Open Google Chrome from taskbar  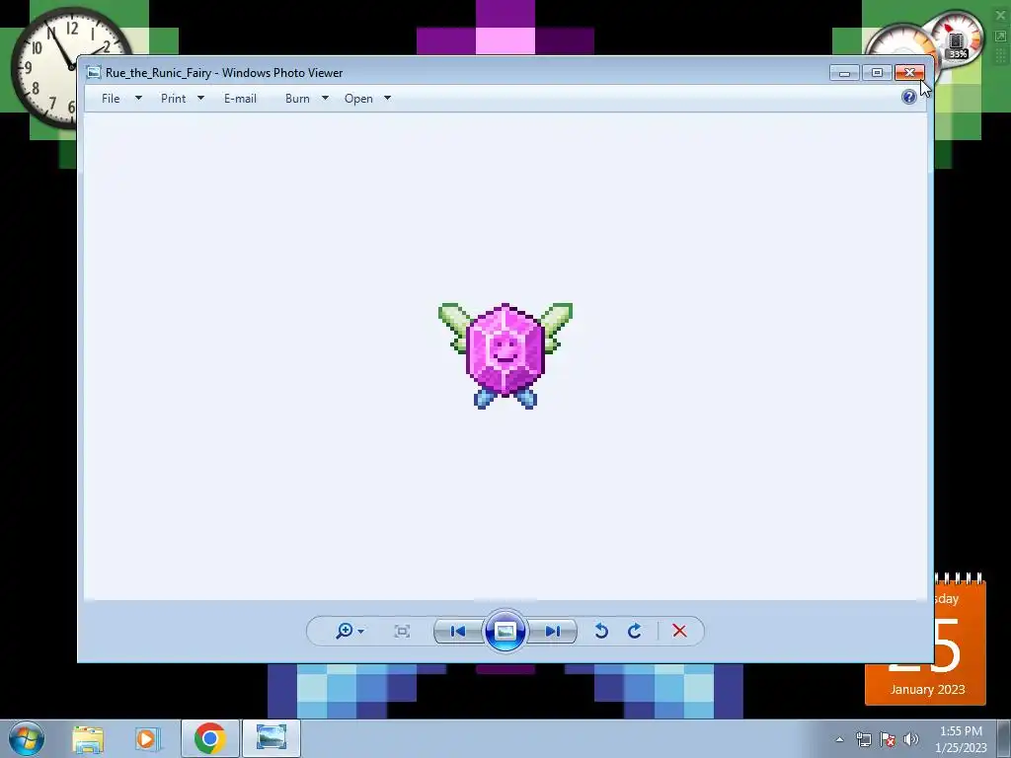(x=209, y=738)
